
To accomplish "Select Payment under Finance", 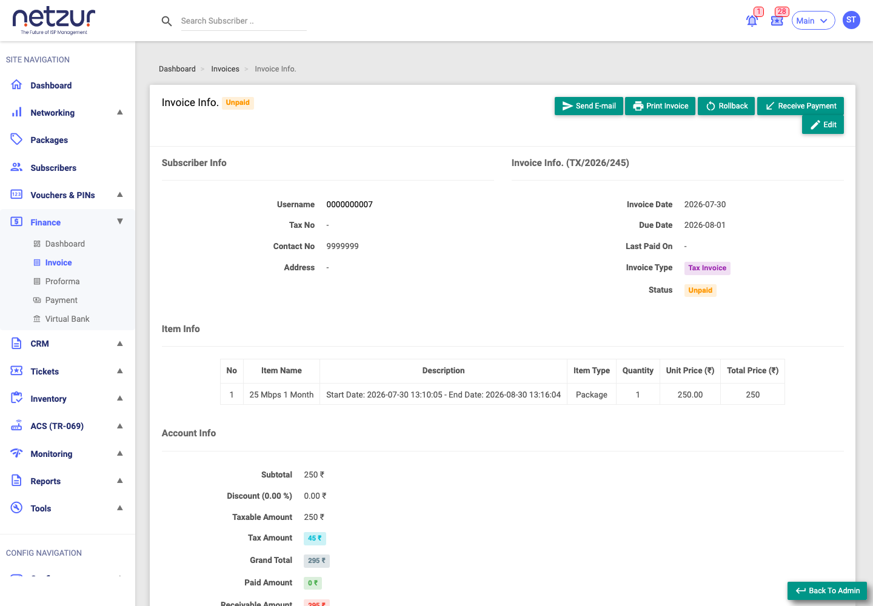I will click(x=61, y=300).
